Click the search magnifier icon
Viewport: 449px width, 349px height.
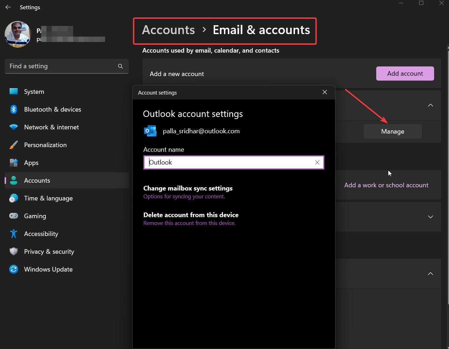point(120,66)
